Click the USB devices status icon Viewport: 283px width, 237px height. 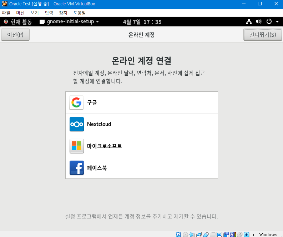[x=206, y=235]
